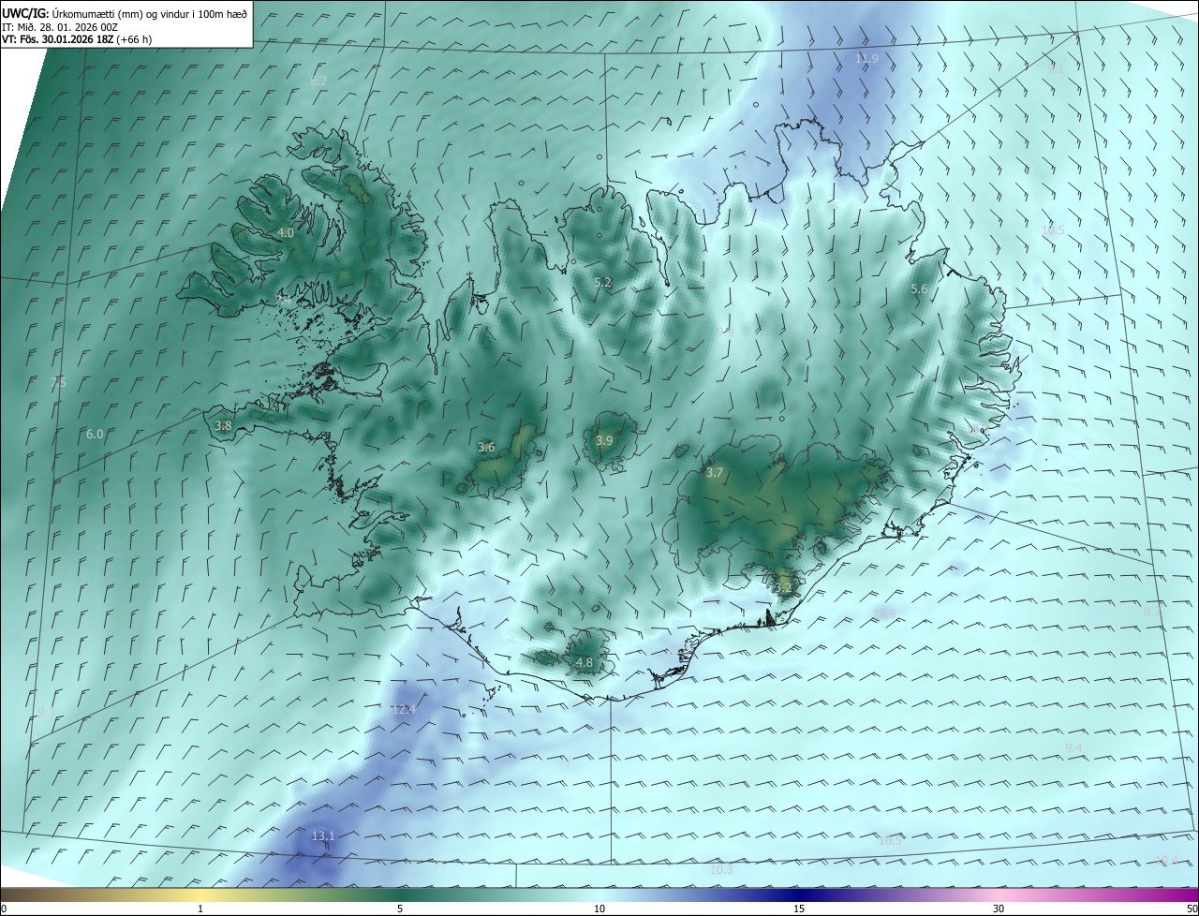Click the 3.8 value label on the western peninsula
This screenshot has width=1199, height=916.
pyautogui.click(x=223, y=425)
